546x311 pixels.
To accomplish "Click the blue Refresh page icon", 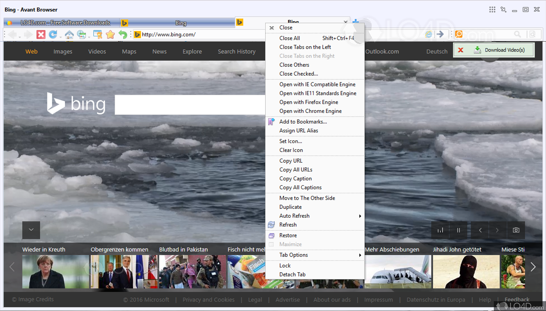I will pyautogui.click(x=53, y=34).
